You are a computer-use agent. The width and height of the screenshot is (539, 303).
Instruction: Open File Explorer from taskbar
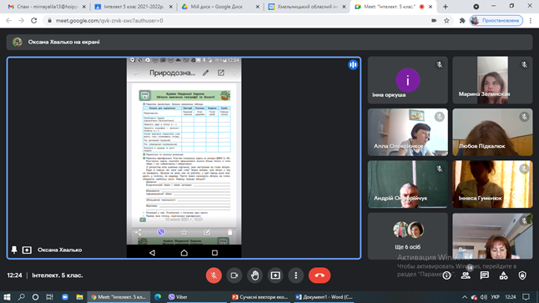coord(79,297)
